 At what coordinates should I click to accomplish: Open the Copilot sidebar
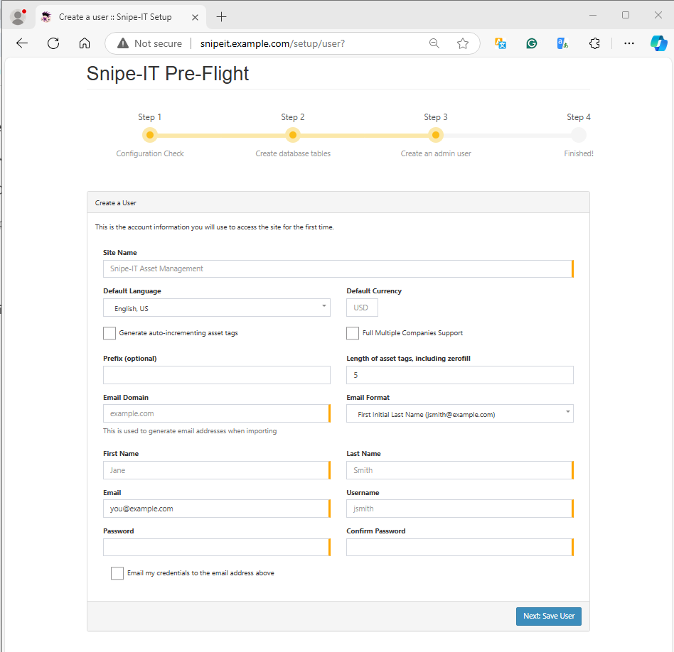pos(658,43)
